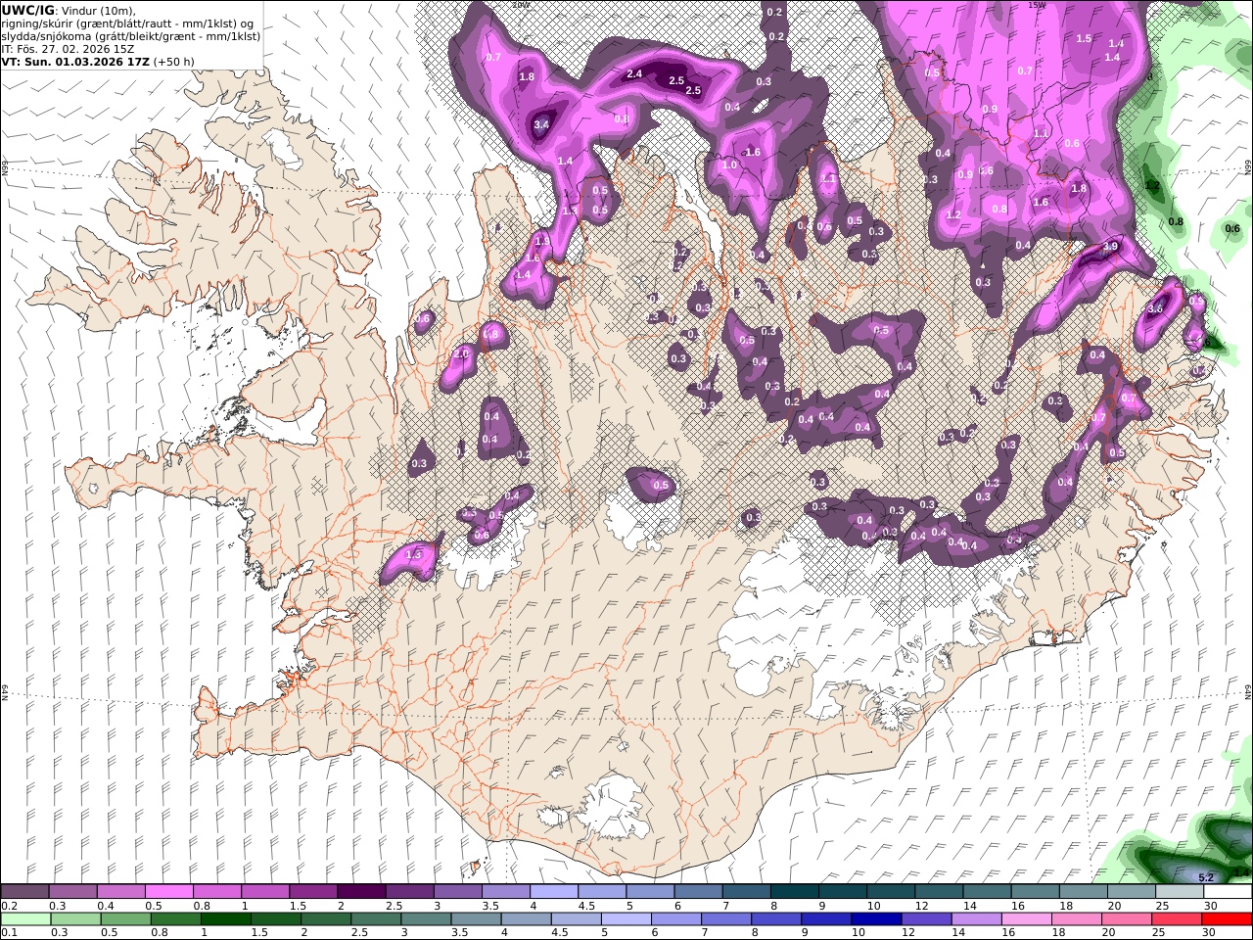This screenshot has width=1253, height=940.
Task: Click the 'IT: Fös. 27. 02. 2026 15Z' line
Action: tap(68, 49)
